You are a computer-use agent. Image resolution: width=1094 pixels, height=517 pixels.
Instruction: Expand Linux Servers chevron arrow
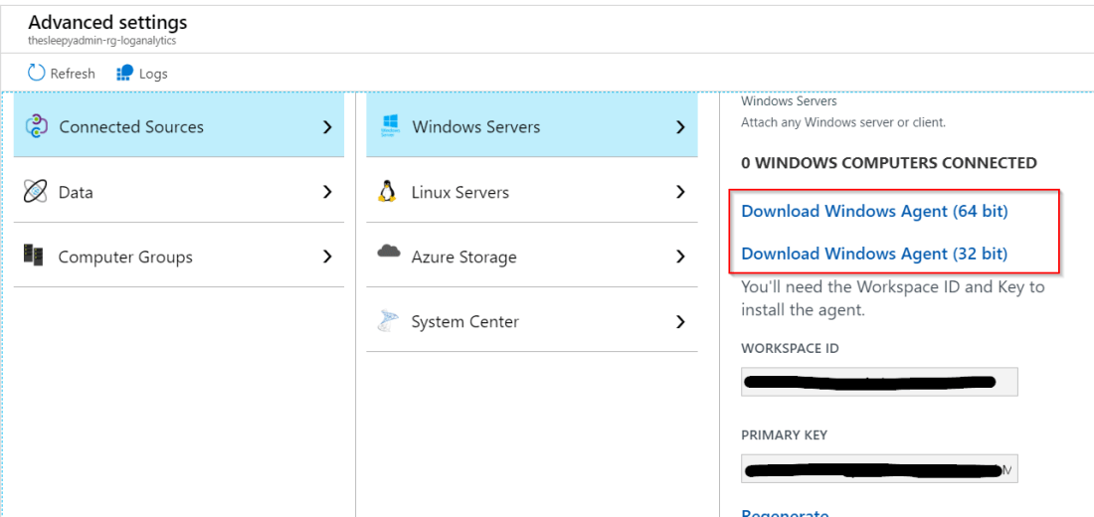point(680,192)
